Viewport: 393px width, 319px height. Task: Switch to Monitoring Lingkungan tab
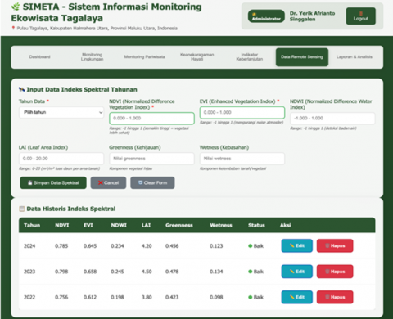tap(92, 57)
